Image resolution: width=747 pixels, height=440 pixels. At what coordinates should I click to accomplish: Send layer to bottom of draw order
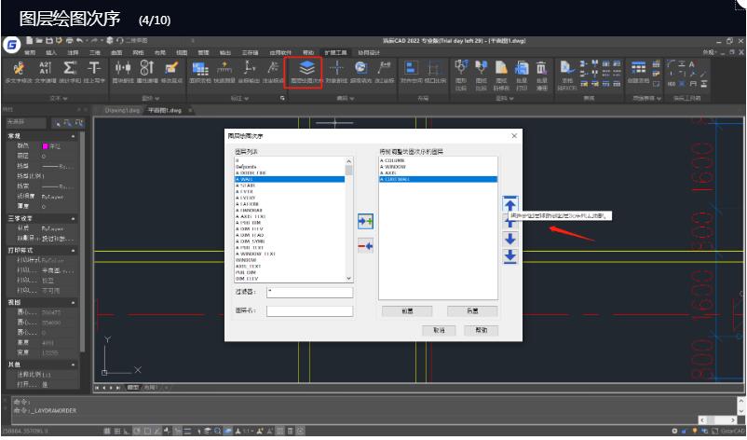509,255
